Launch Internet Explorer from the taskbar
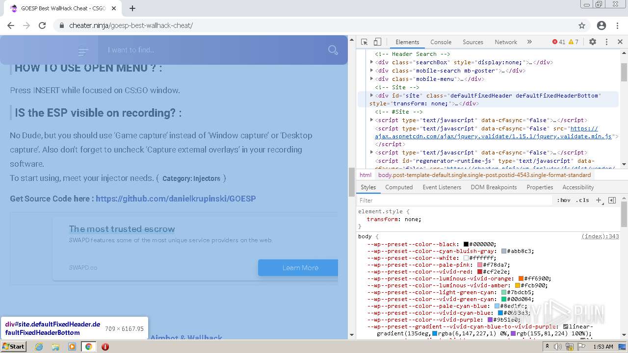Image resolution: width=628 pixels, height=353 pixels. [x=39, y=347]
